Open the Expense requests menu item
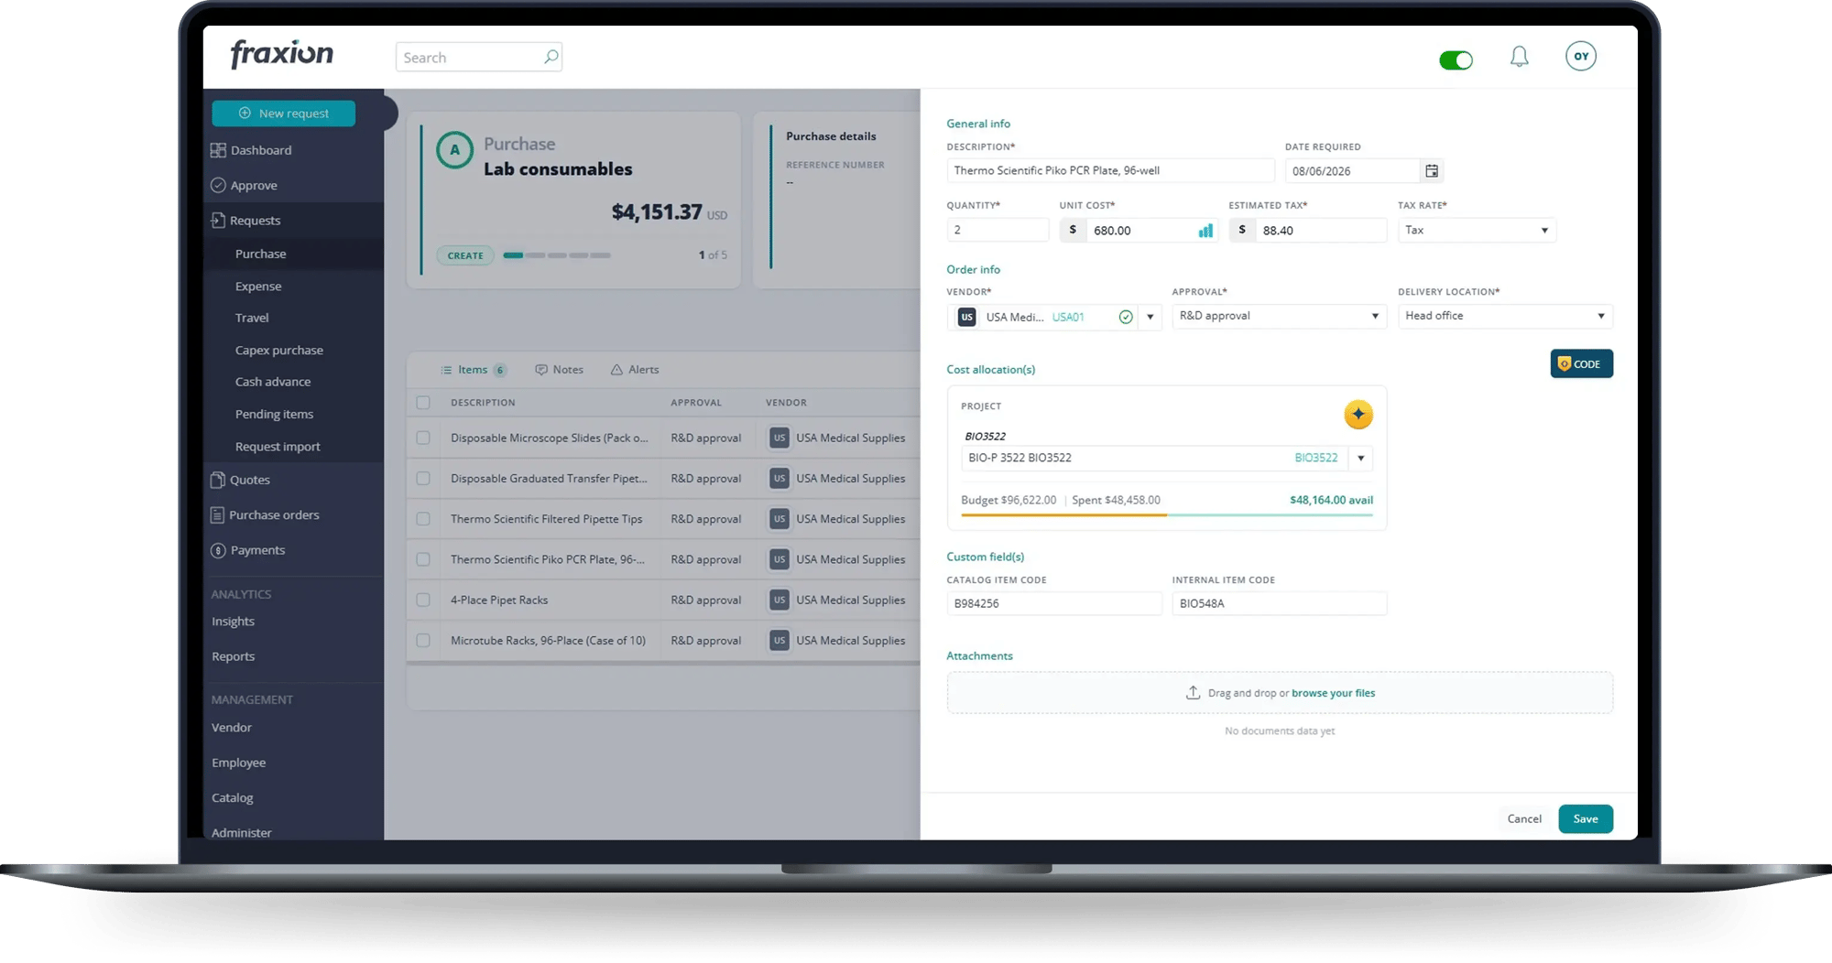Image resolution: width=1832 pixels, height=963 pixels. click(258, 287)
